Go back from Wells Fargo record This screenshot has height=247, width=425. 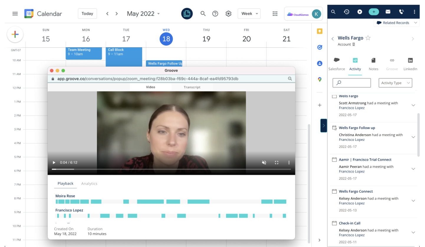click(x=333, y=39)
